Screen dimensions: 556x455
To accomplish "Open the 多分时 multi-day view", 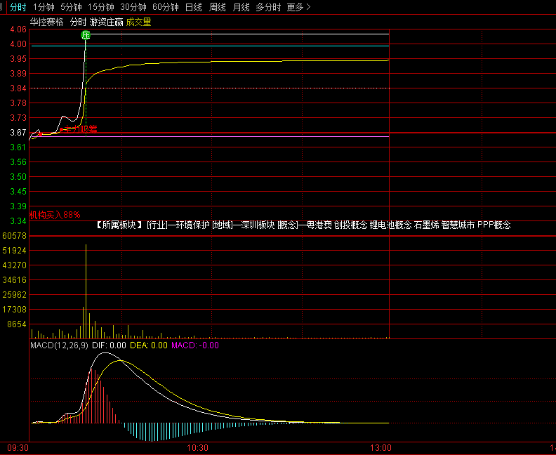I will [x=268, y=7].
